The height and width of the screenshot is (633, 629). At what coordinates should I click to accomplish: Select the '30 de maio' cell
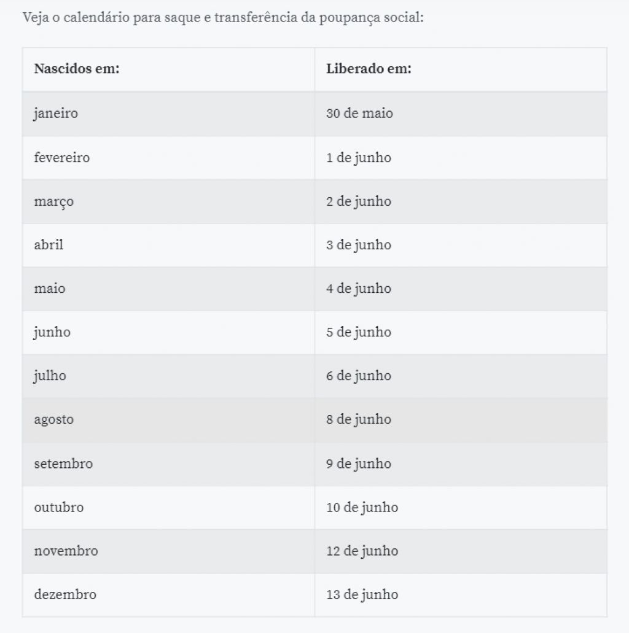[461, 114]
